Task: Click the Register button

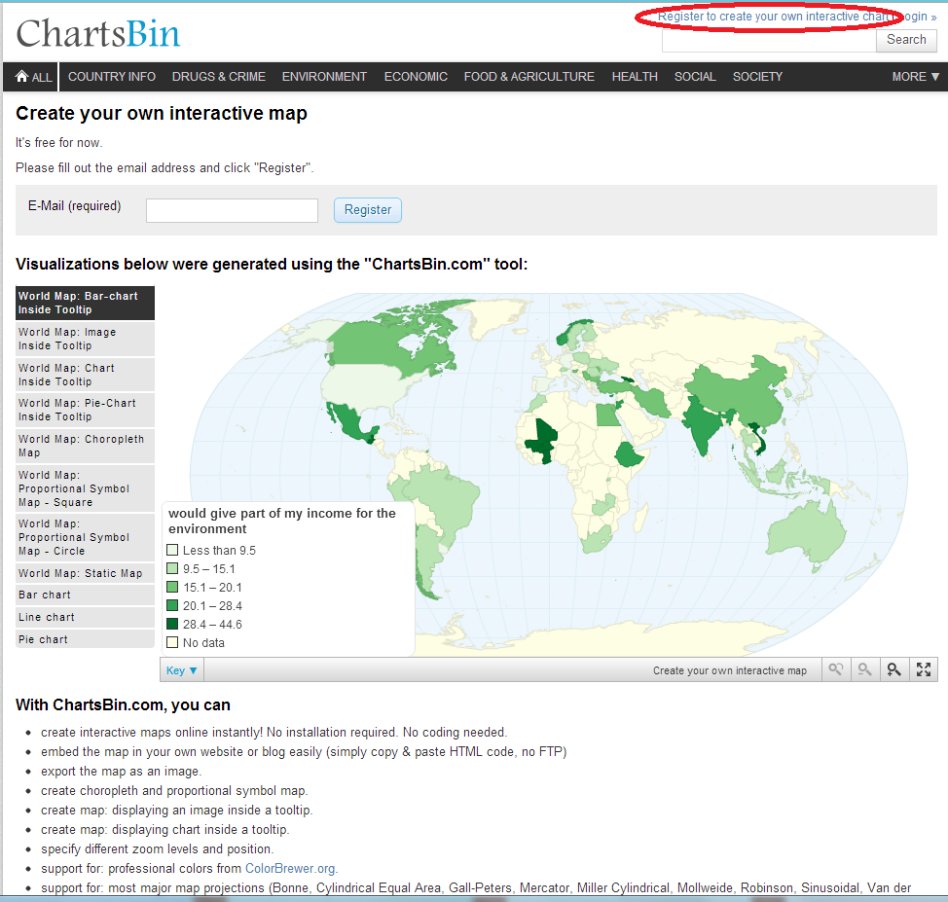Action: (368, 210)
